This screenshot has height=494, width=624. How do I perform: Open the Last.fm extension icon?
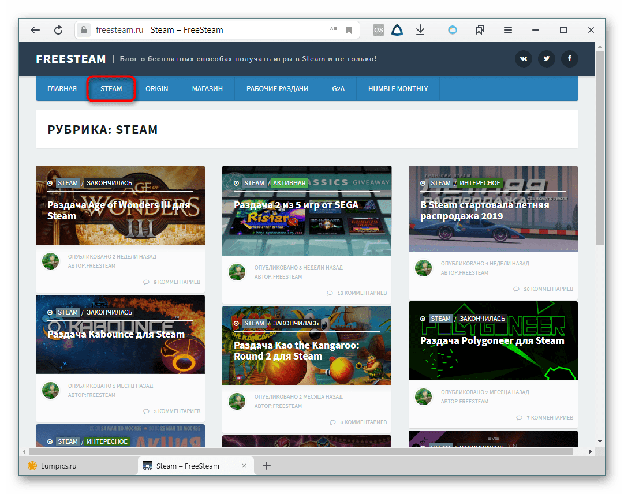[379, 30]
